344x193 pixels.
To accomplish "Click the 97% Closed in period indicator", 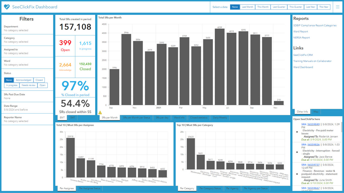I will click(75, 88).
